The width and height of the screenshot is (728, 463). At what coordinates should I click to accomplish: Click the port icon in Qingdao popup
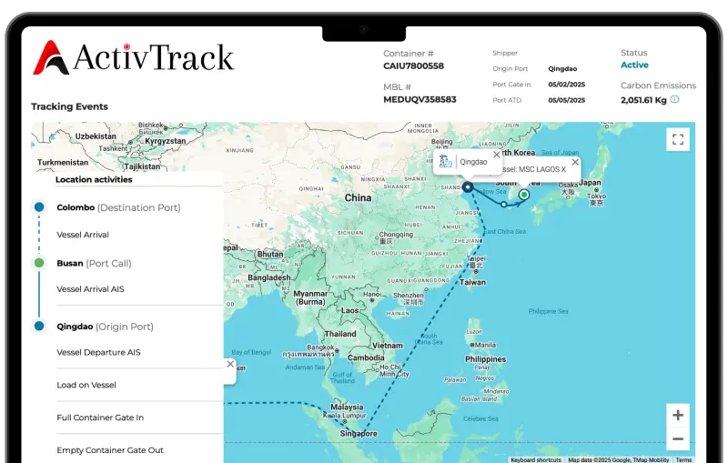coord(445,161)
